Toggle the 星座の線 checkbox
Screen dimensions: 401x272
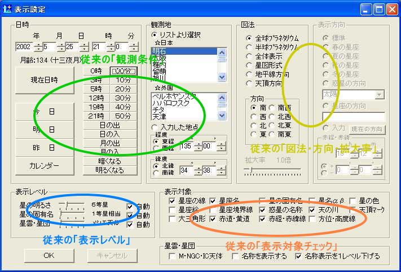[x=173, y=200]
